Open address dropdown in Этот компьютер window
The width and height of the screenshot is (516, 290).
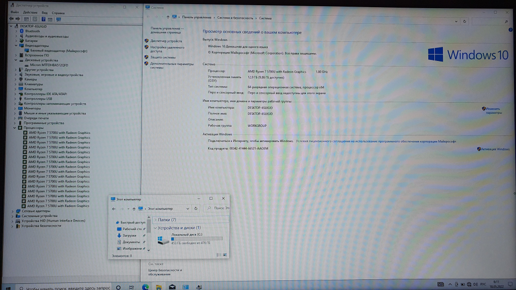(x=188, y=209)
